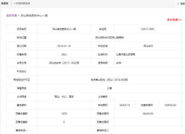The width and height of the screenshot is (185, 134).
Task: Click the 房屋用途 label cell
Action: click(x=21, y=88)
